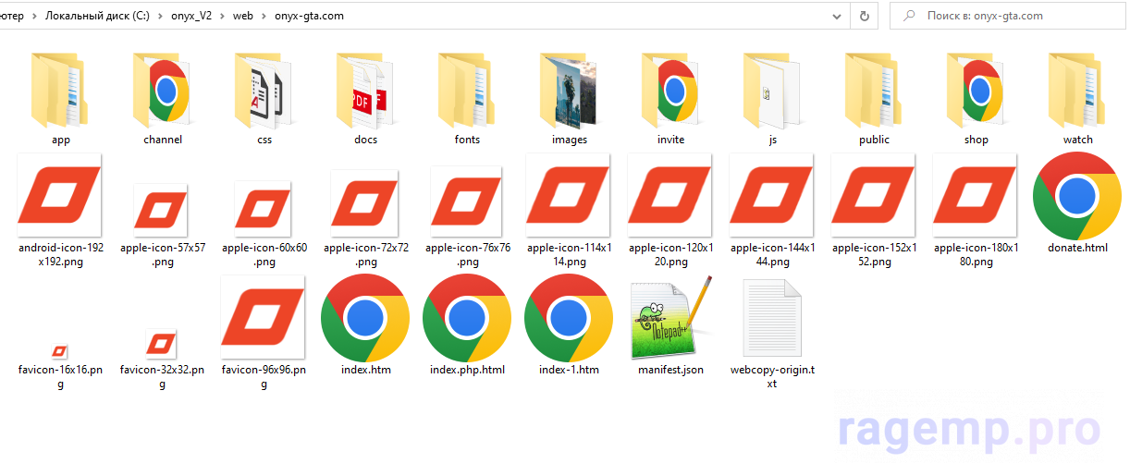Click the index.php.html file icon
This screenshot has width=1130, height=476.
[x=467, y=317]
